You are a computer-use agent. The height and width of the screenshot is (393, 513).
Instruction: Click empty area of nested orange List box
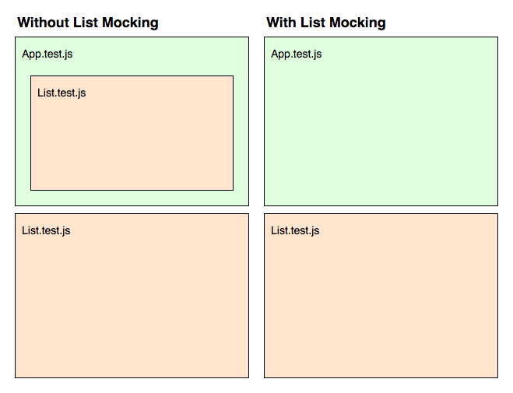coord(132,144)
